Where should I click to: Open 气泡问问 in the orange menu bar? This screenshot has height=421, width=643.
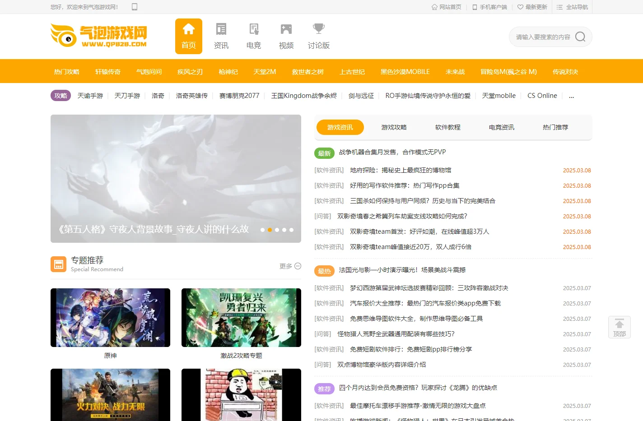coord(149,72)
